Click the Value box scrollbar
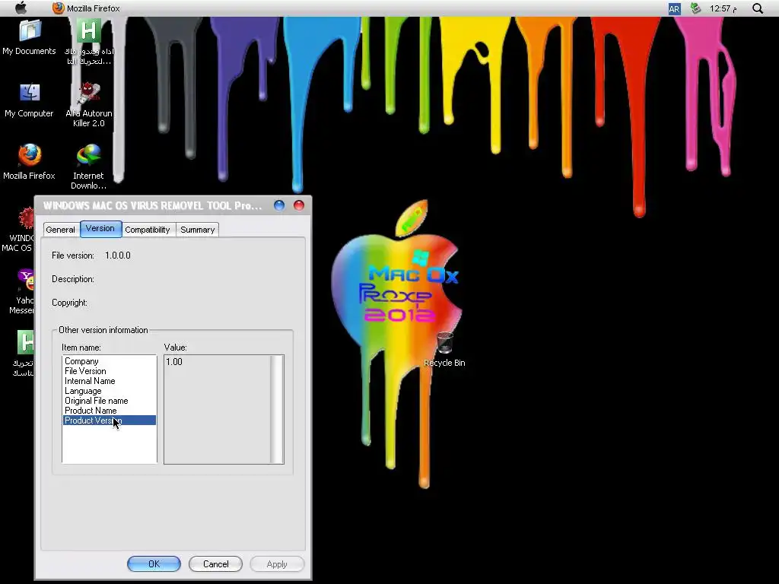Viewport: 779px width, 584px height. [277, 410]
